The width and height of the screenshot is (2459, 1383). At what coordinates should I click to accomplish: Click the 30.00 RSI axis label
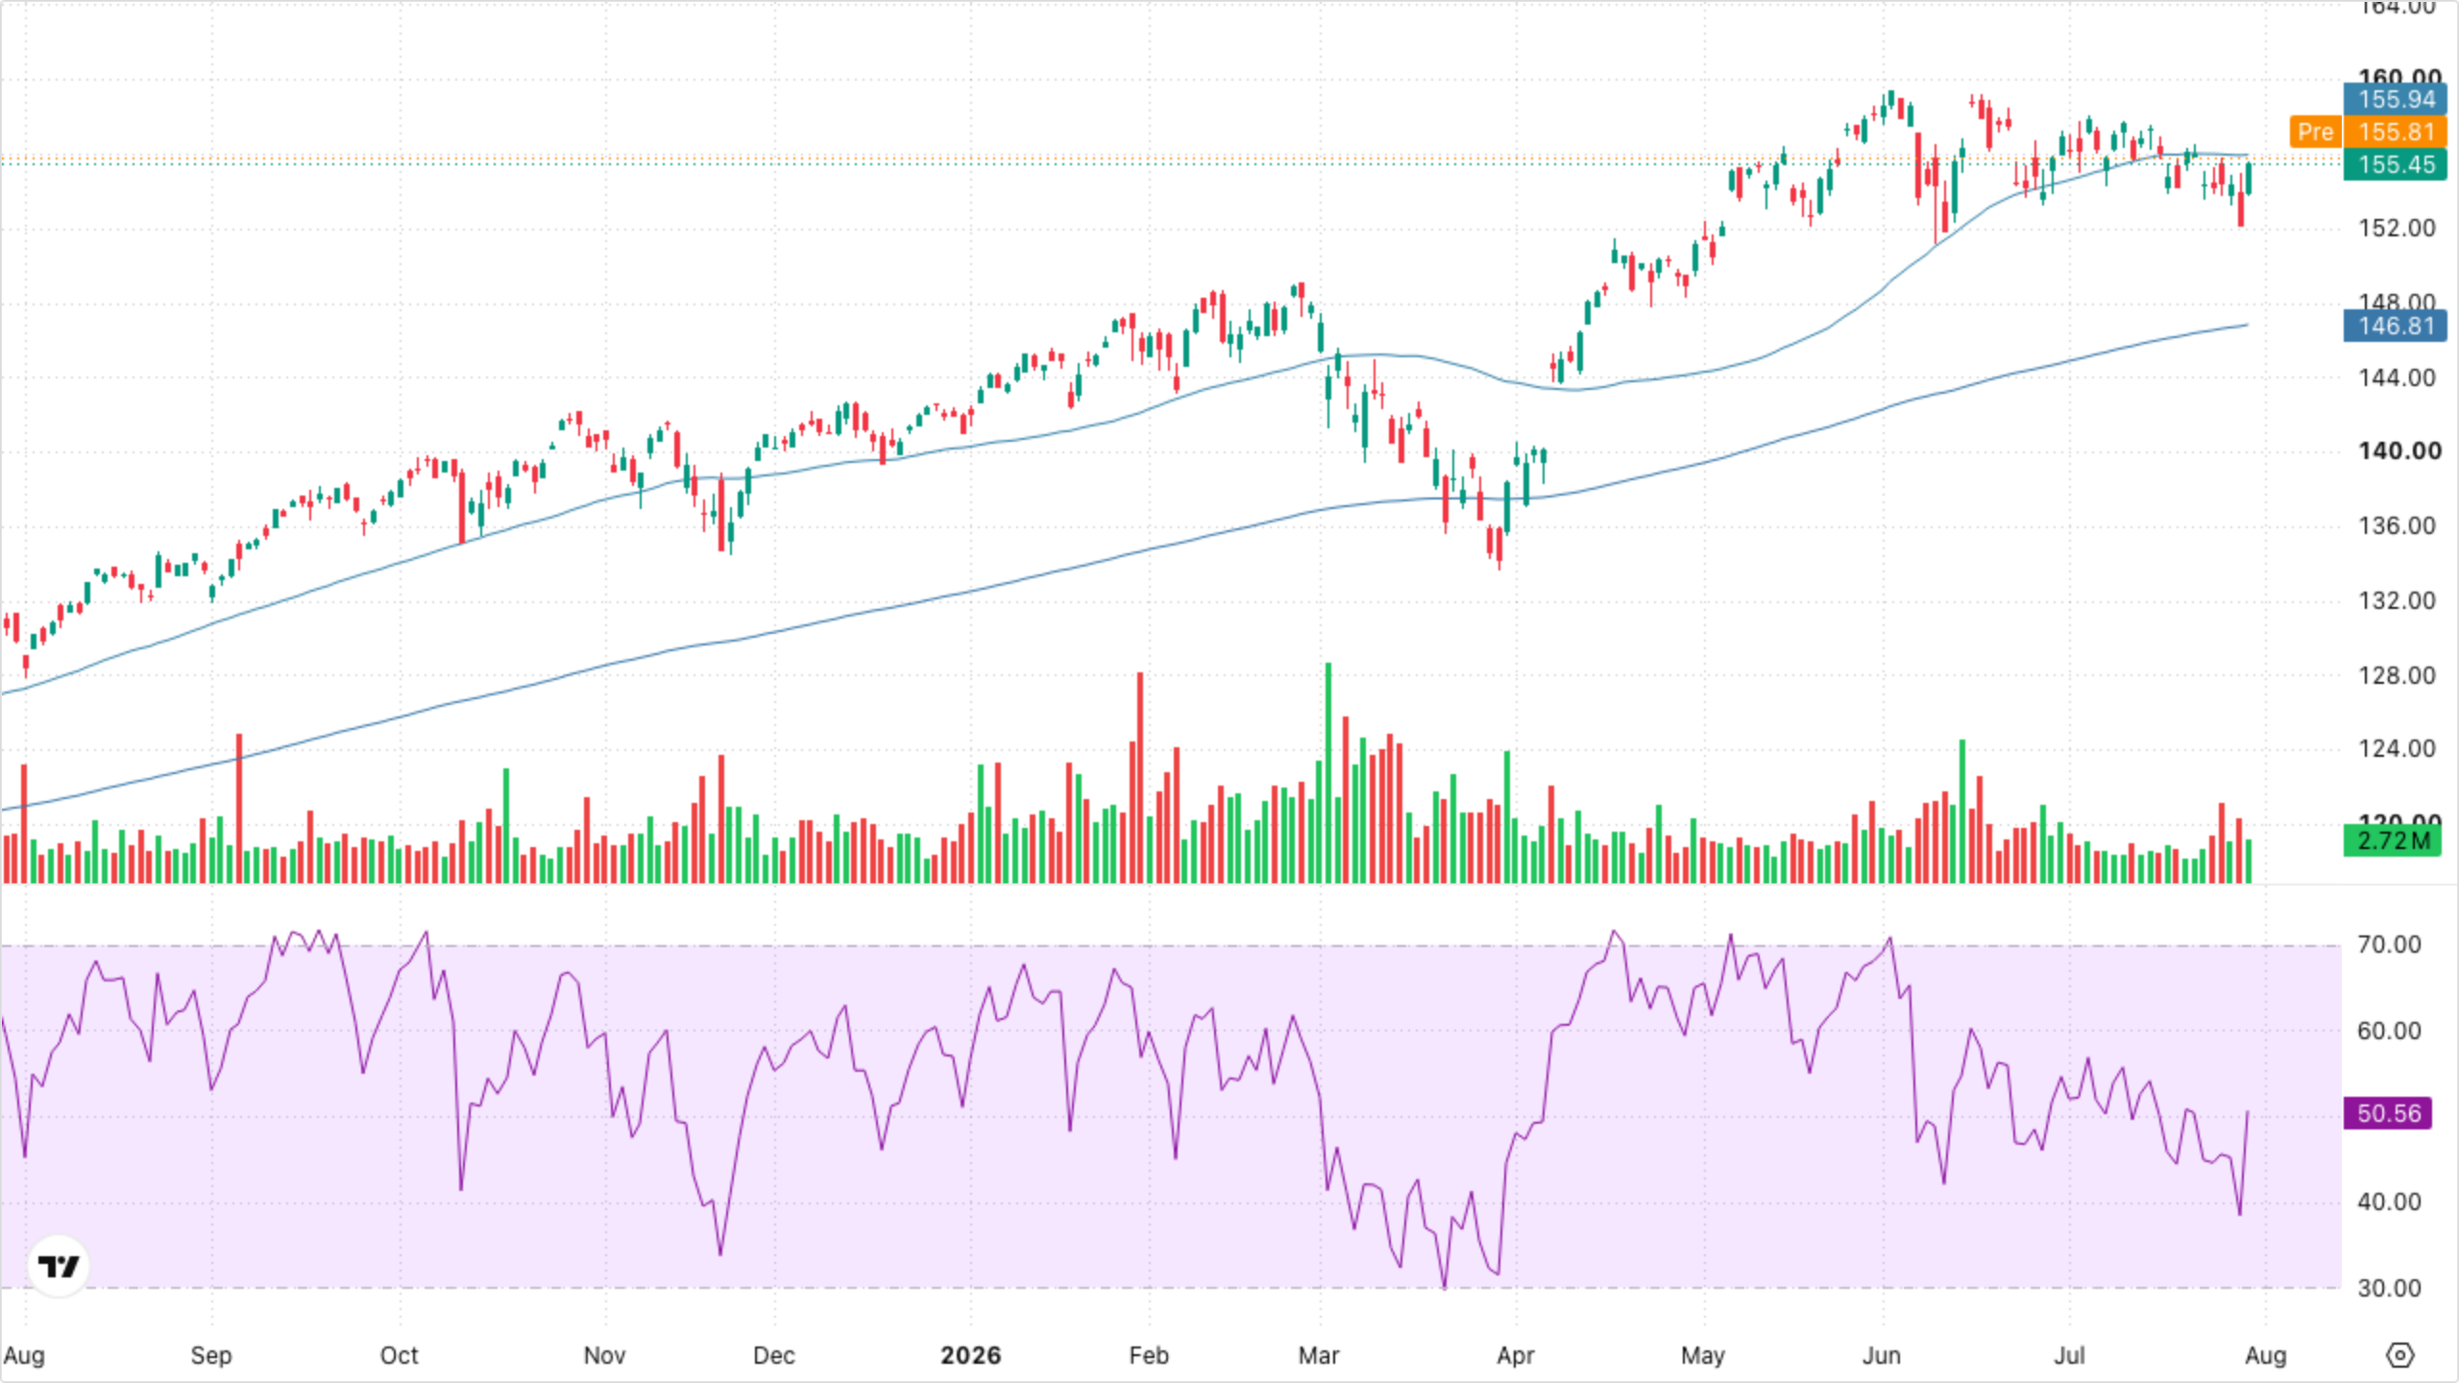pyautogui.click(x=2389, y=1288)
